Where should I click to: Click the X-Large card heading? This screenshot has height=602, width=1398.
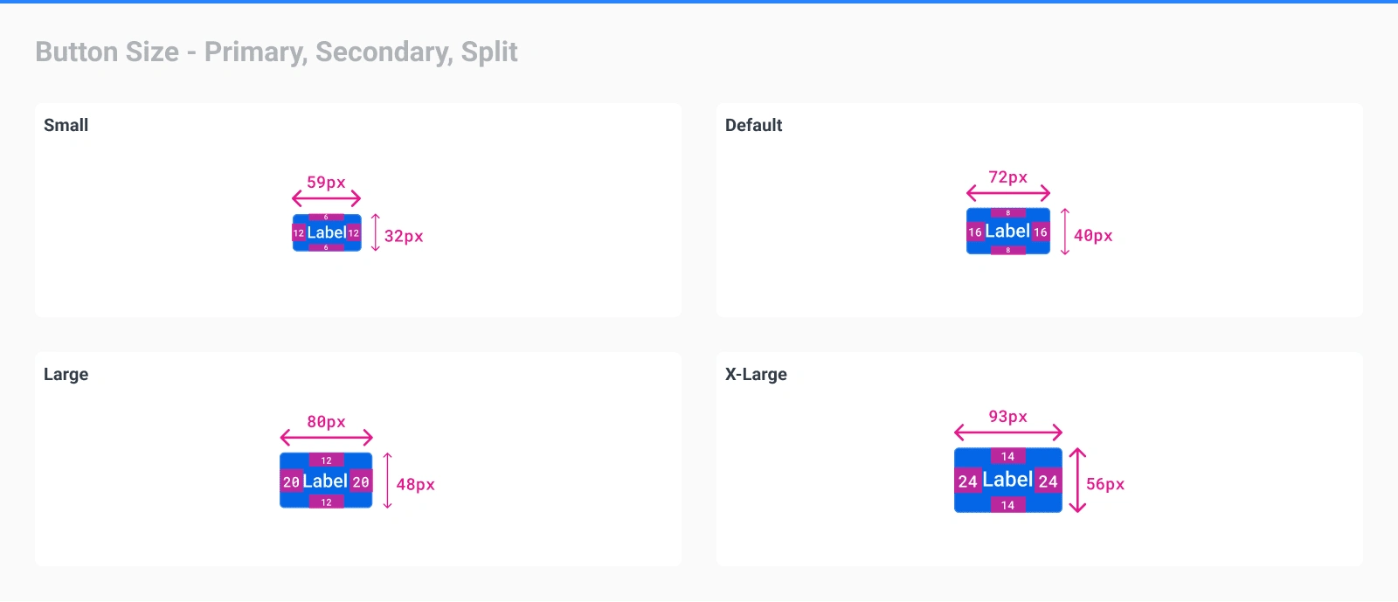(x=756, y=374)
